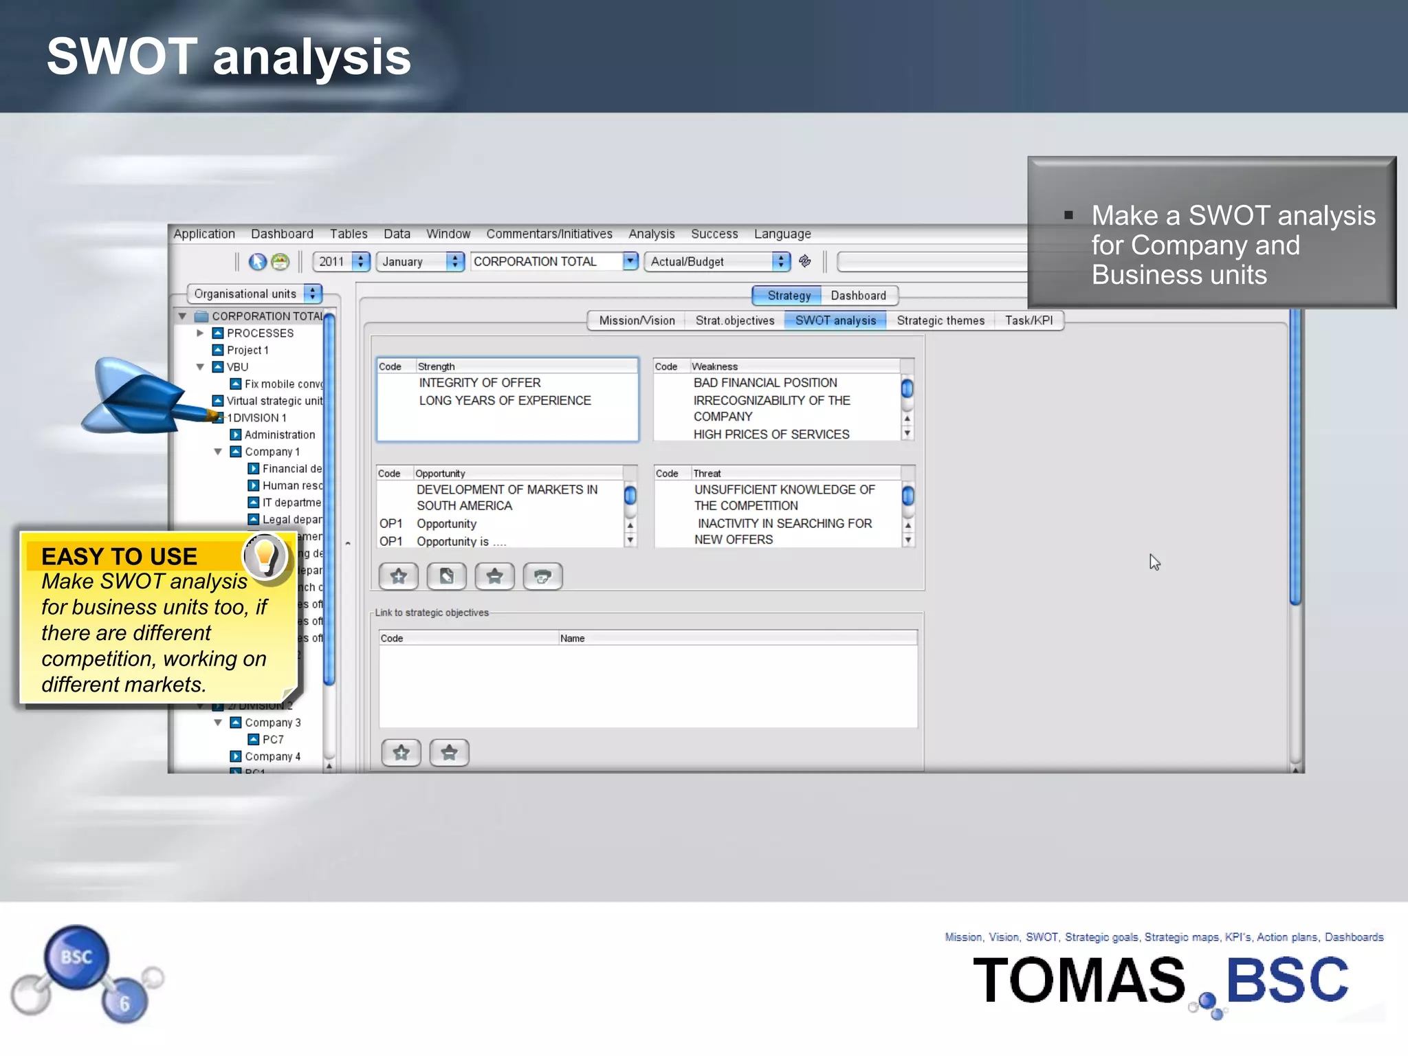
Task: Collapse the VBU tree node
Action: pyautogui.click(x=200, y=367)
